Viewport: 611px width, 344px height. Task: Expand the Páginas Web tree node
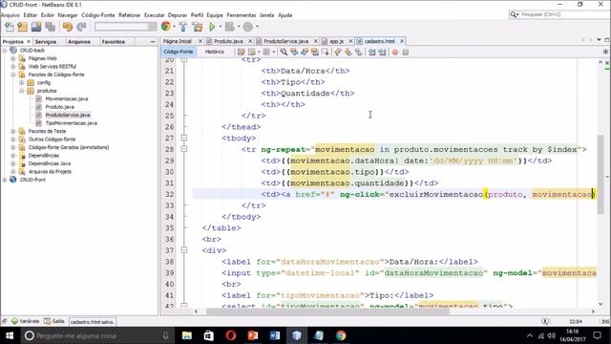[13, 58]
